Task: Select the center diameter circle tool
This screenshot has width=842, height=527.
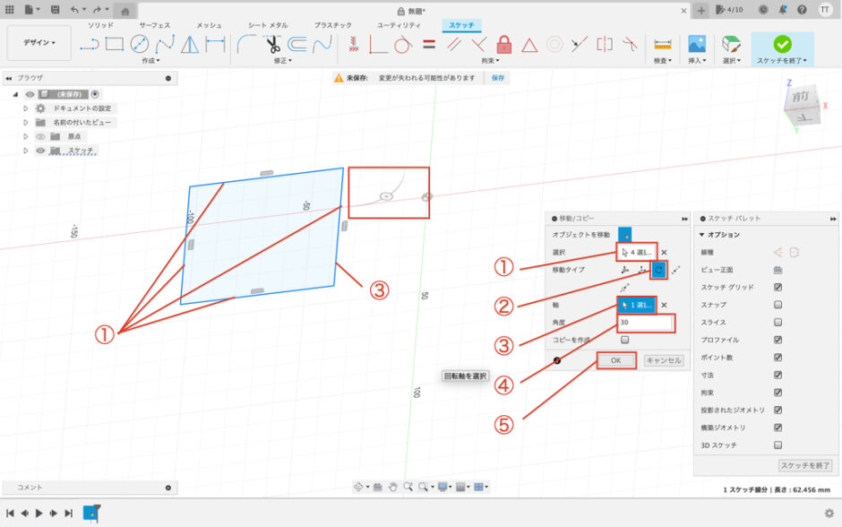Action: point(140,44)
